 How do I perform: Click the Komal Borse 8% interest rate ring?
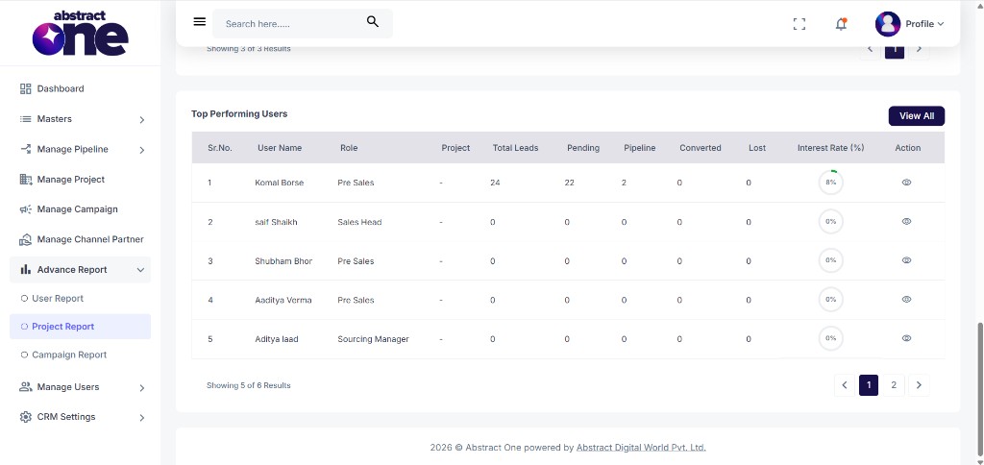831,183
